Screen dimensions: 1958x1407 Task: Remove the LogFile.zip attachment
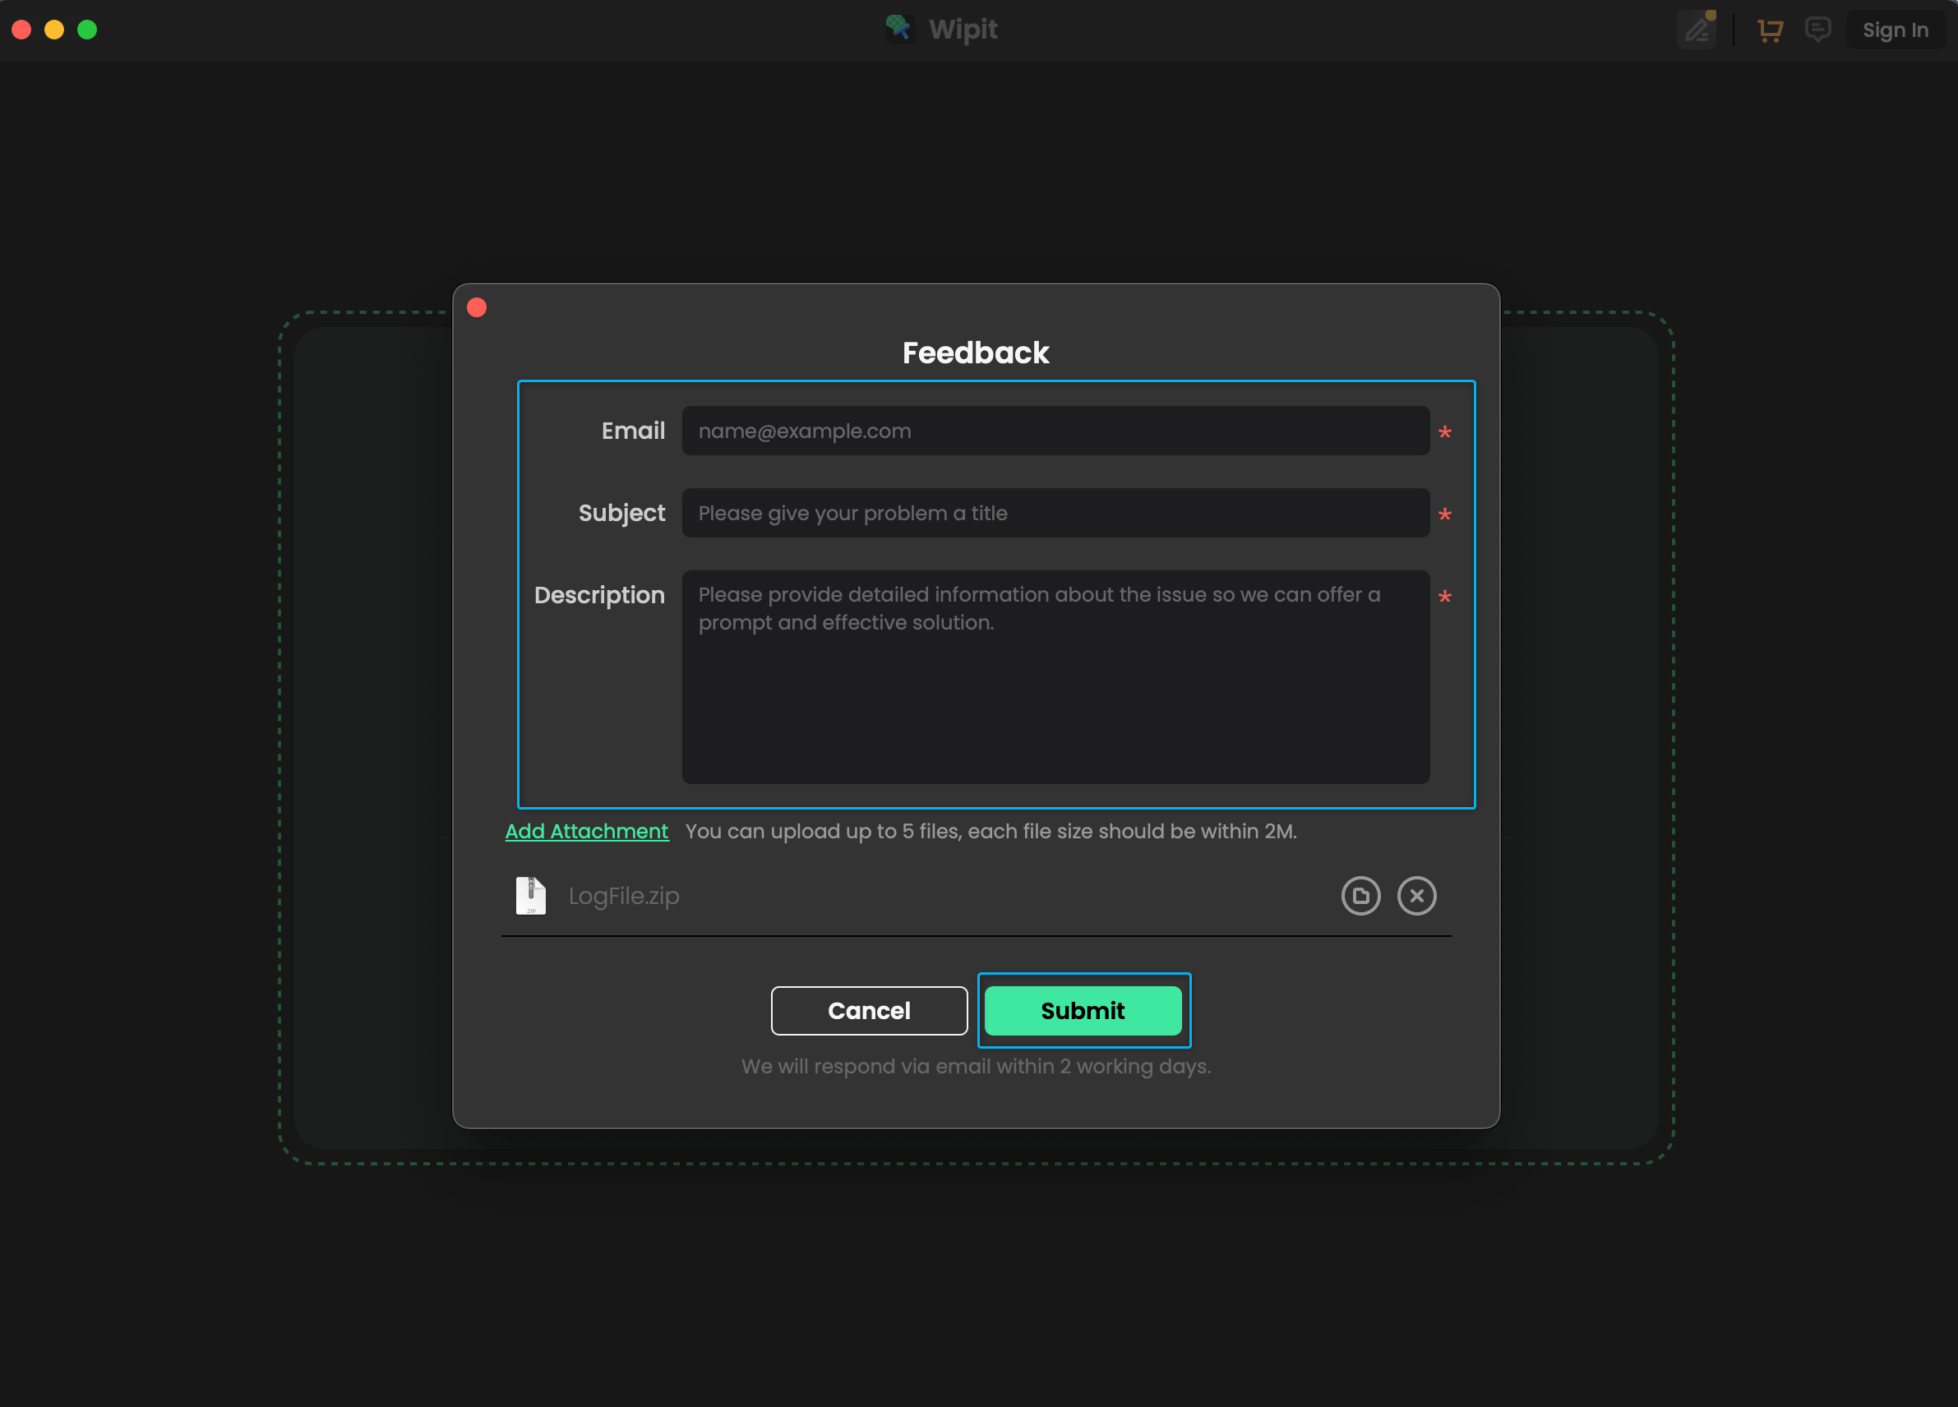(x=1416, y=896)
